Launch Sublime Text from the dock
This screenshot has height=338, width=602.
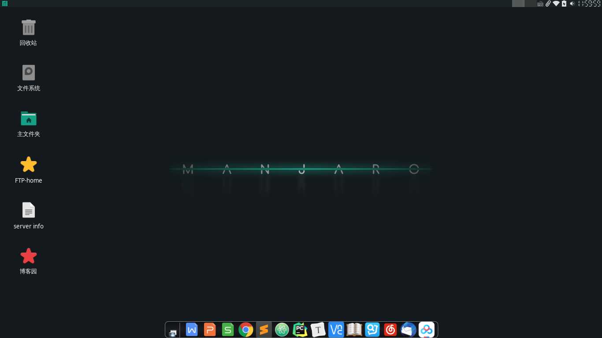tap(264, 330)
